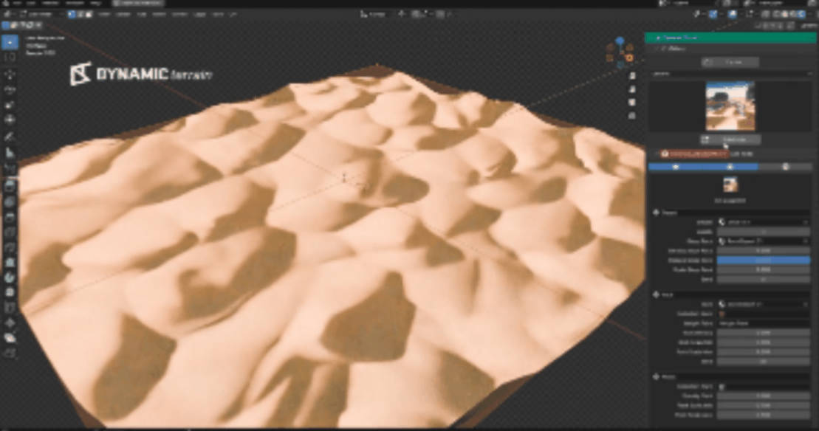Select the desert preset thumbnail
Image resolution: width=819 pixels, height=431 pixels.
tap(730, 106)
